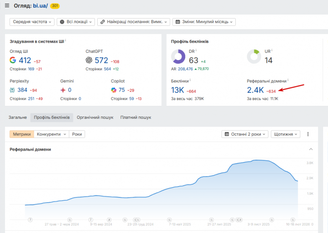Click the timeline marker labeled 3
This screenshot has height=233, width=328.
click(30, 220)
